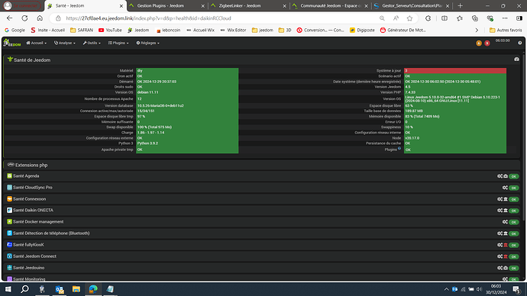Click the Santé Daikin ONECTA row
Viewport: 527px width, 296px height.
pos(263,211)
